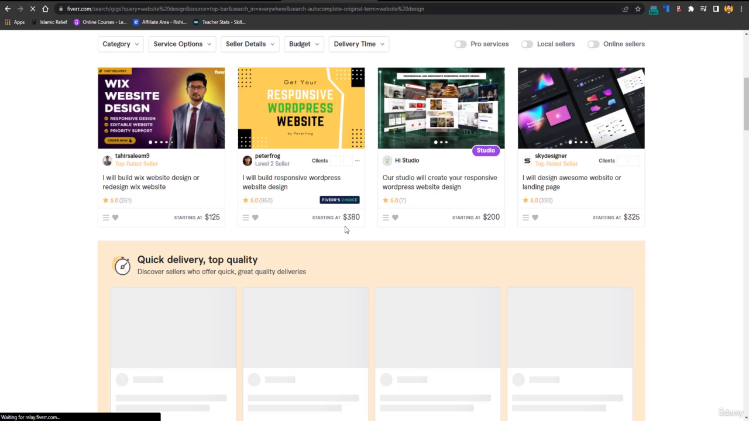Open 'Our studio will create' gig title
The image size is (749, 421).
click(439, 182)
